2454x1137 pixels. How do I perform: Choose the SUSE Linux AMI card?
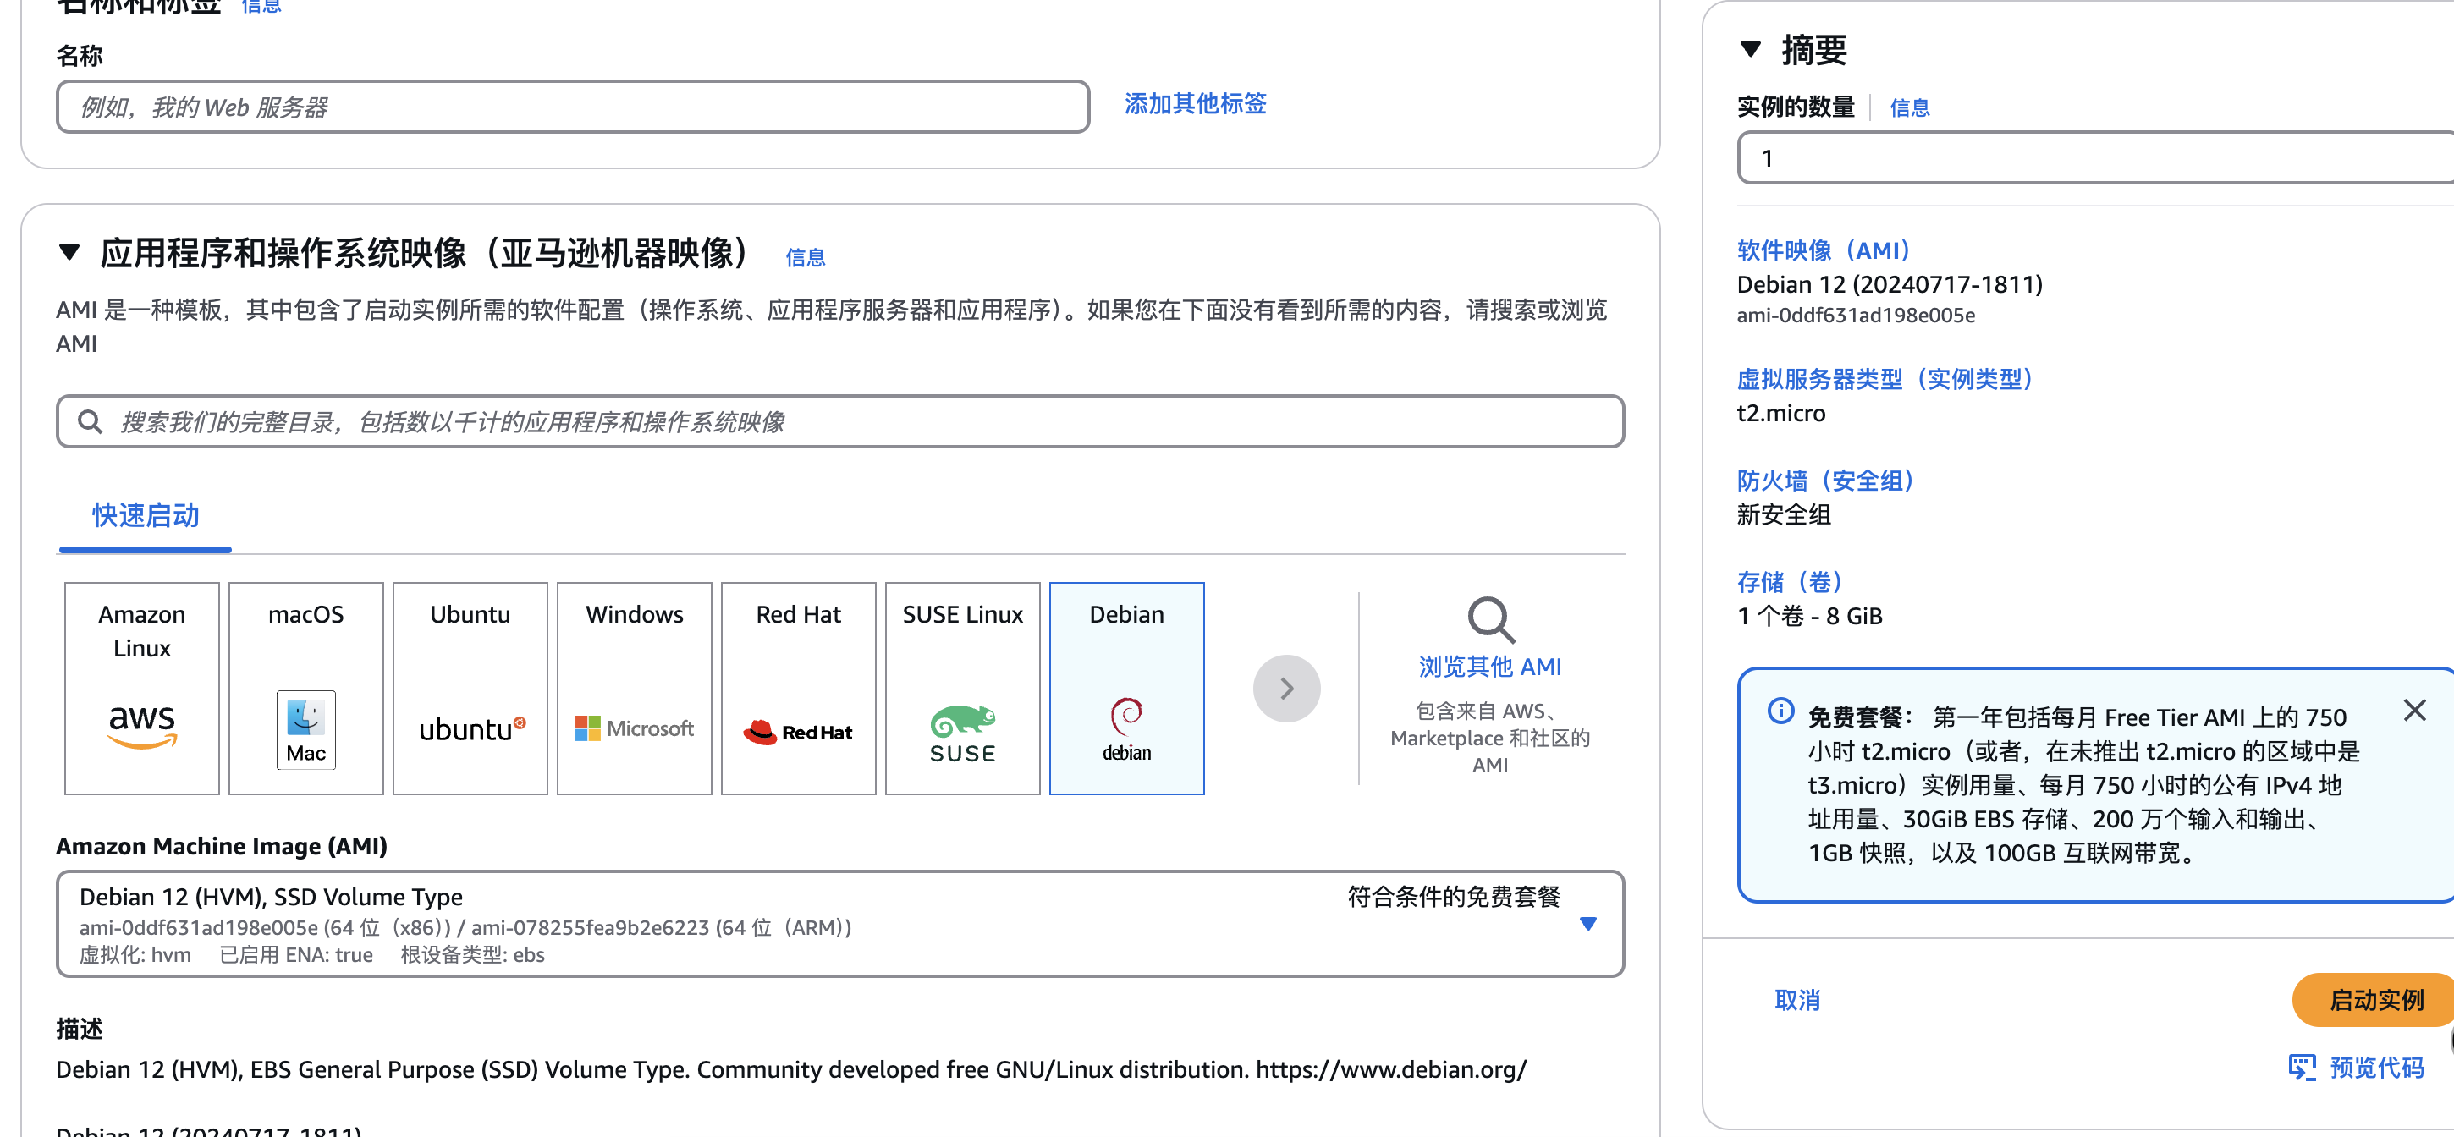tap(962, 688)
